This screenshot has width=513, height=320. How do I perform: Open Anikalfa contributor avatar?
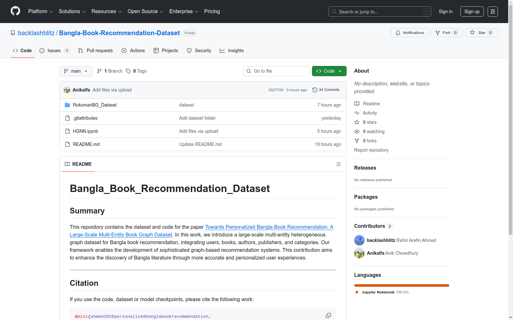[359, 253]
